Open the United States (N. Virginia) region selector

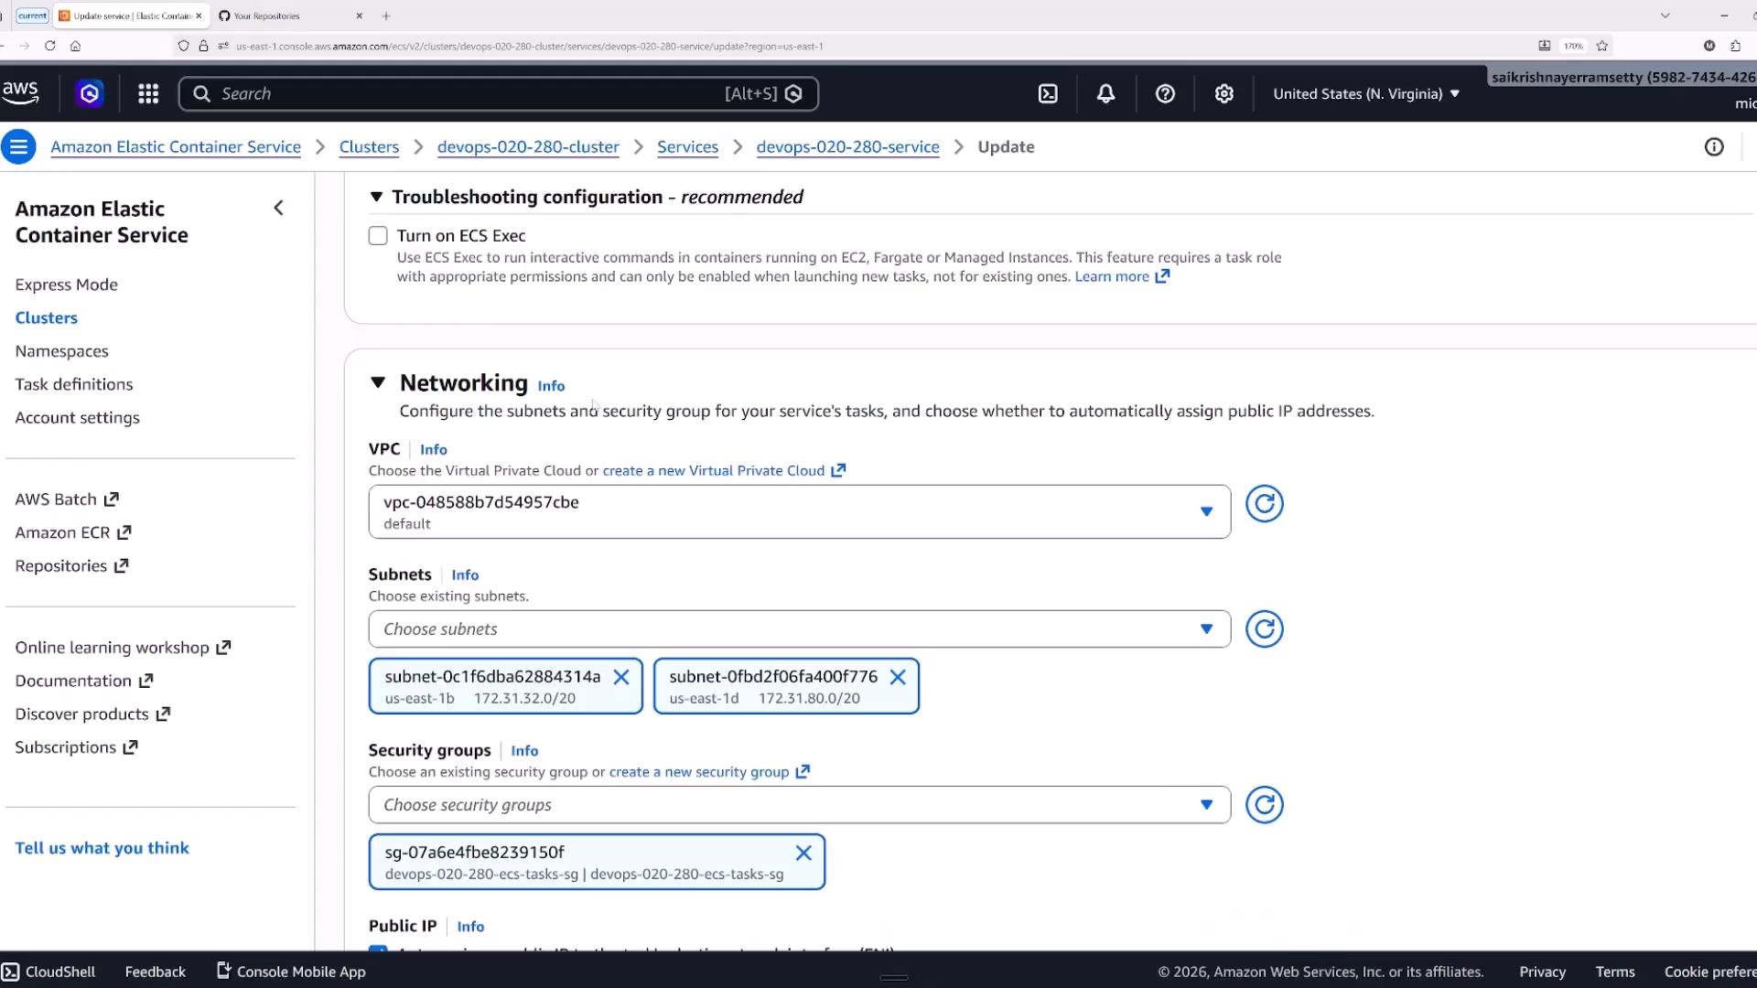tap(1366, 93)
